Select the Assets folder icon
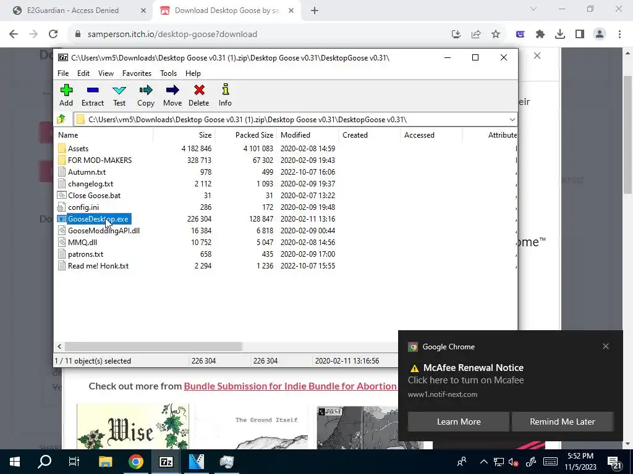 pyautogui.click(x=62, y=148)
